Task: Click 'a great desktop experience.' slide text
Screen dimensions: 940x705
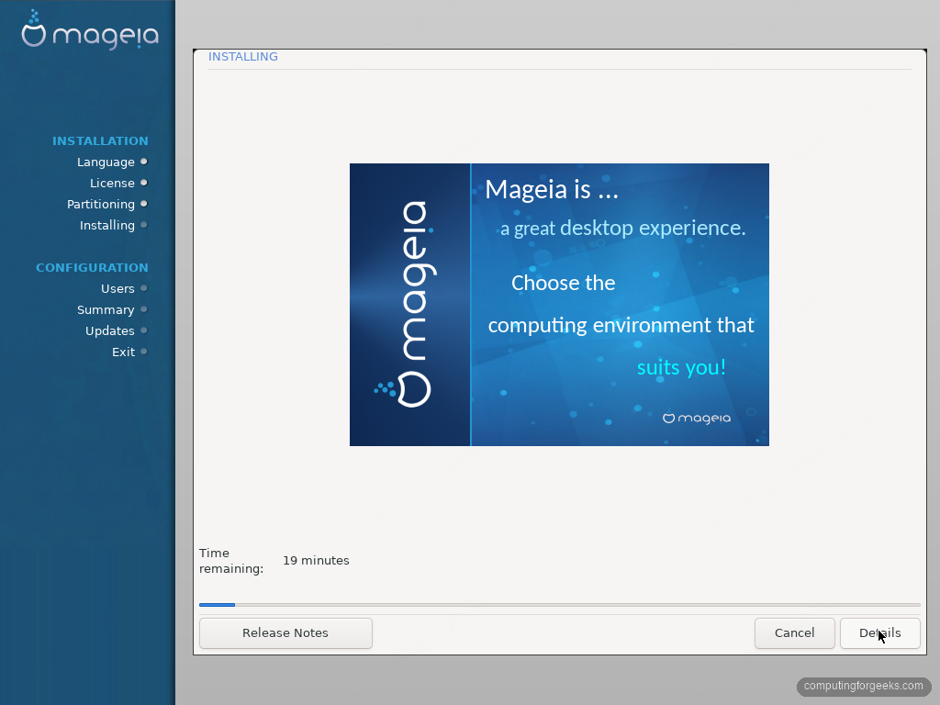Action: click(x=623, y=228)
